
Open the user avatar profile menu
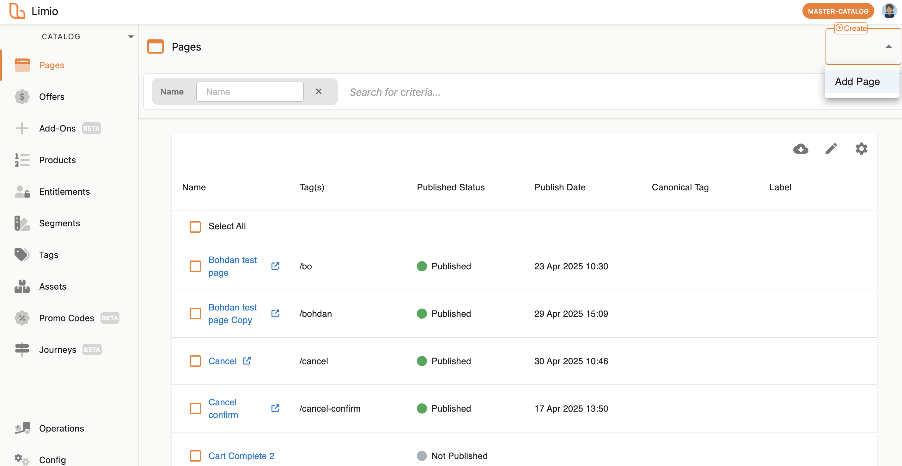[889, 11]
